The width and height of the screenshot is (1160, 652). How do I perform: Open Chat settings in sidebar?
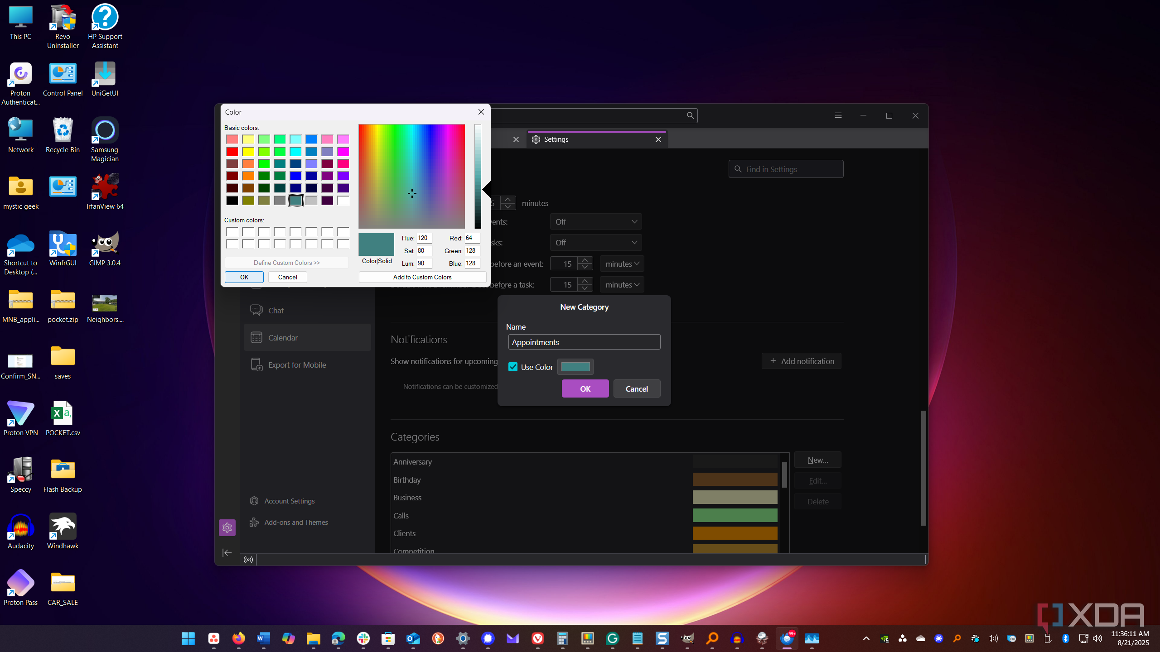307,311
